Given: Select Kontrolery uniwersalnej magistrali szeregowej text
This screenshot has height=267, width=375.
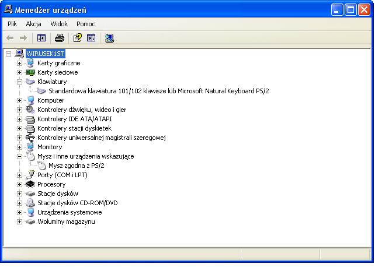Looking at the screenshot, I should (102, 138).
